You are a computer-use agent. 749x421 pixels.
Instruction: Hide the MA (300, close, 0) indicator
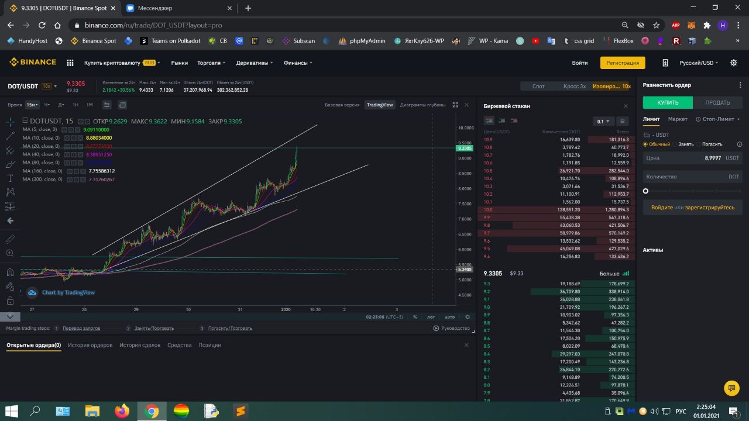[x=70, y=180]
